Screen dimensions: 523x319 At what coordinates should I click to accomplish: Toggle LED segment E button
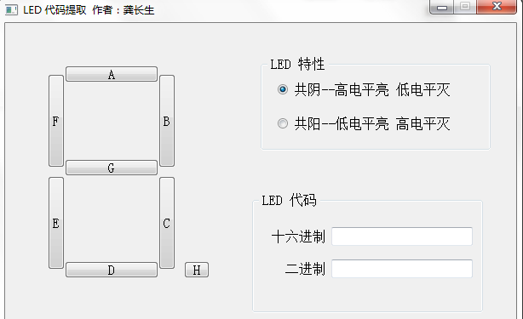(x=56, y=223)
